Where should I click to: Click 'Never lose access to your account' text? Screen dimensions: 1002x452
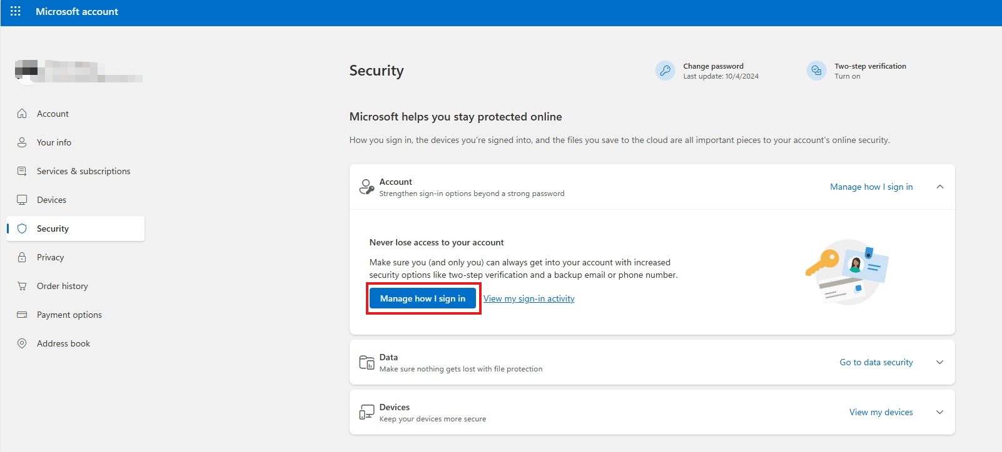click(437, 242)
